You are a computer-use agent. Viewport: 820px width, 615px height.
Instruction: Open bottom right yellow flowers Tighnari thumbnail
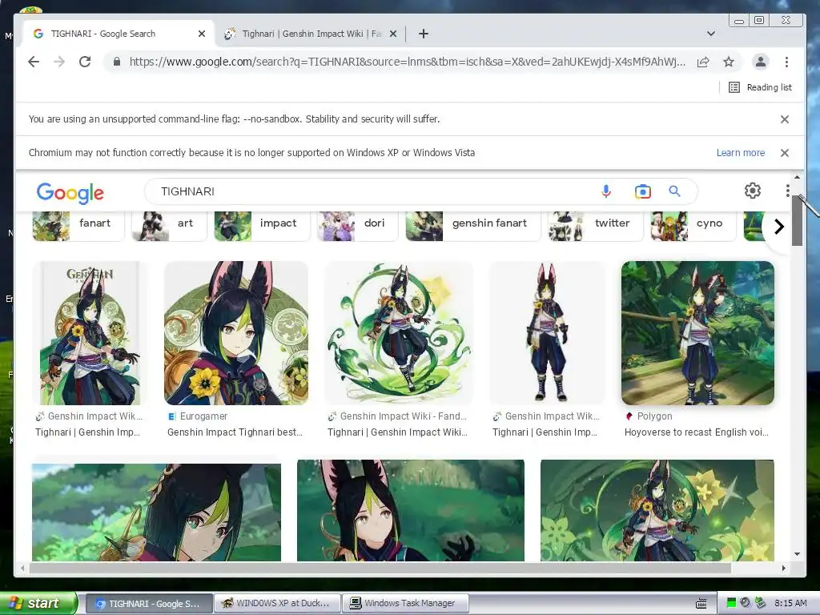(x=657, y=510)
